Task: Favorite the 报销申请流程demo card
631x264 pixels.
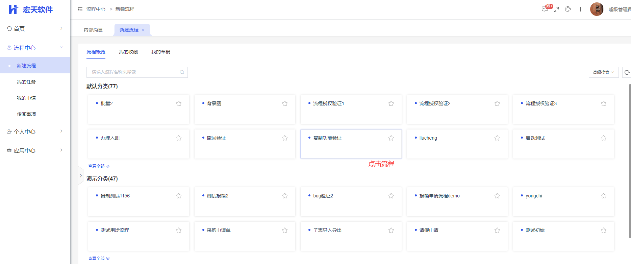Action: click(497, 196)
